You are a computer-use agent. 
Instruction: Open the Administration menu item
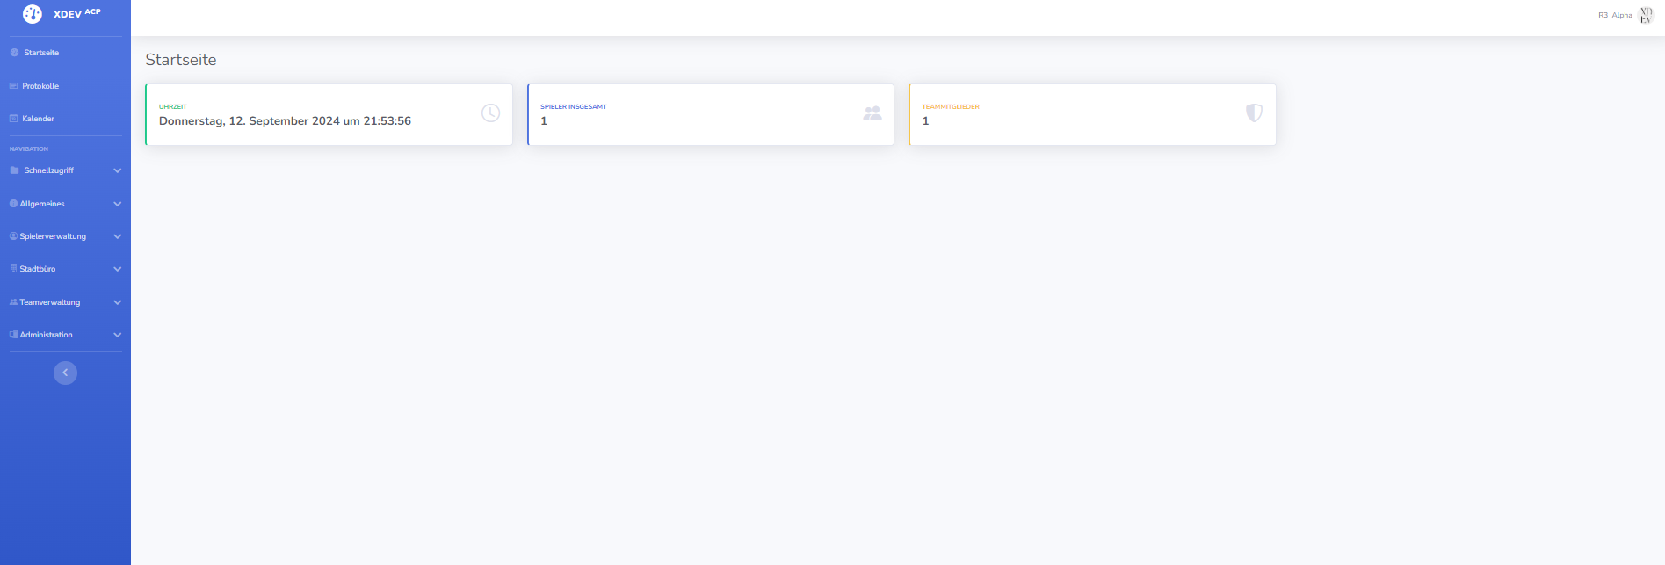[x=47, y=335]
